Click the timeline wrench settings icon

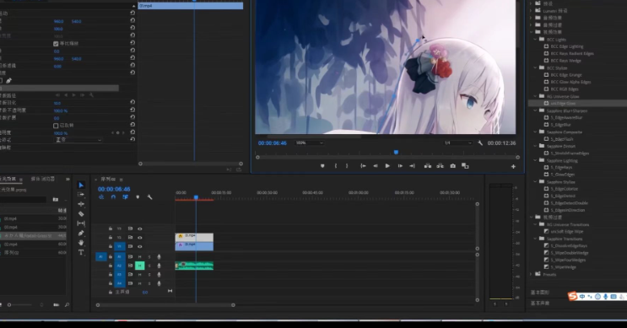click(x=149, y=197)
